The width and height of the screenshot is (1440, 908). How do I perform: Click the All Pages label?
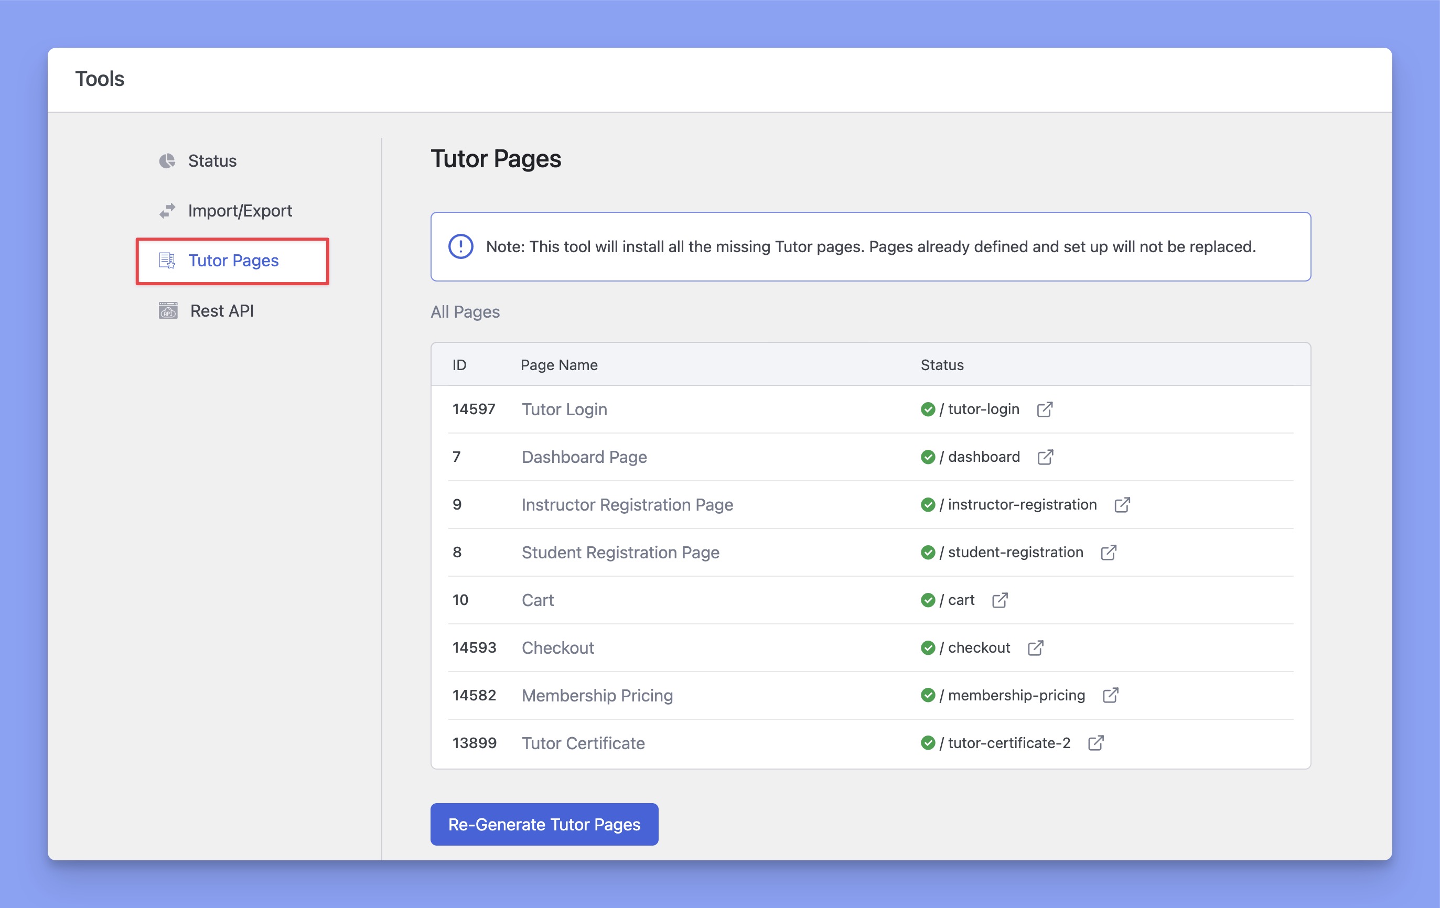(x=465, y=311)
